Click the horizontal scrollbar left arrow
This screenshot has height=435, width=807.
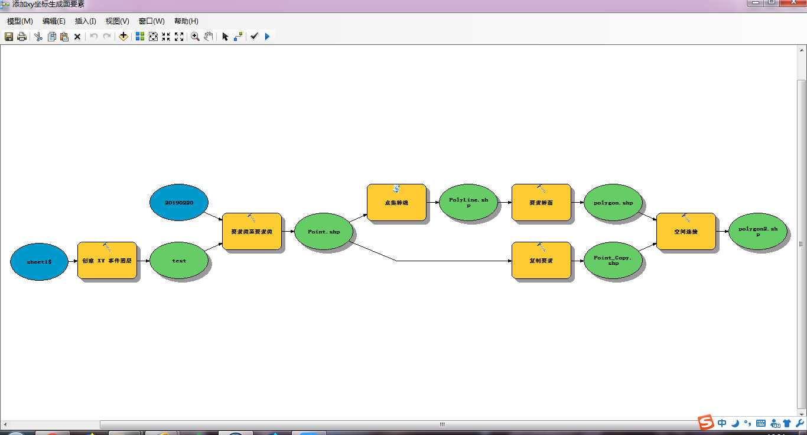(x=5, y=424)
